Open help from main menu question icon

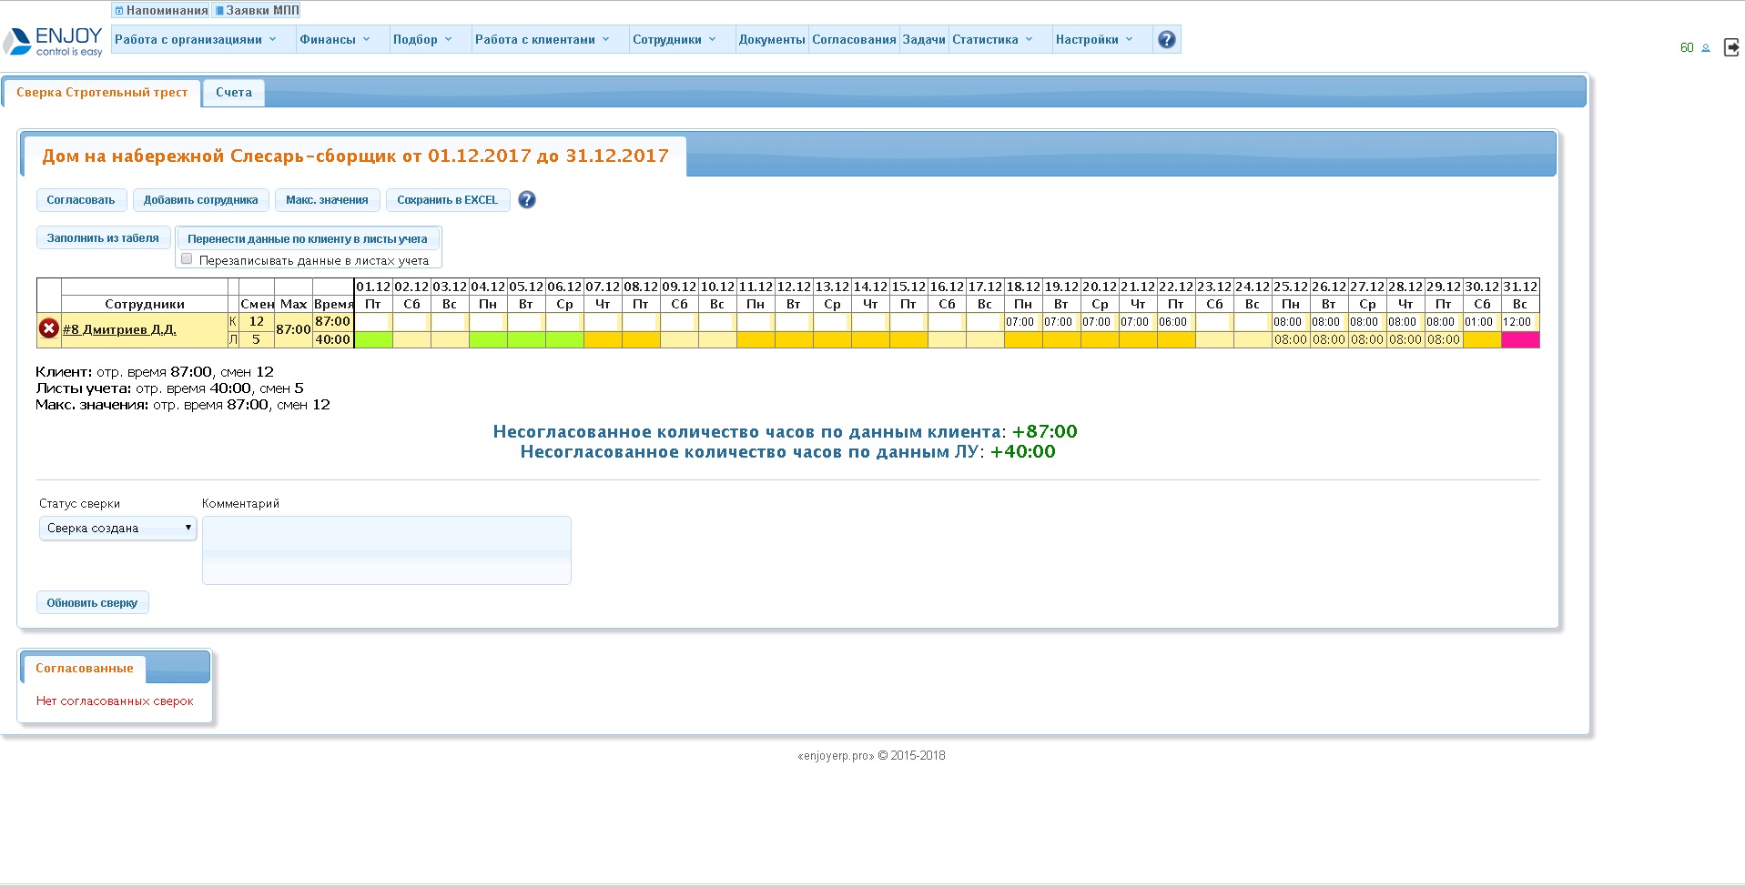click(1166, 39)
